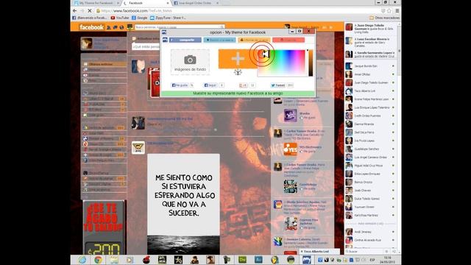Click the browser back arrow
This screenshot has height=265, width=471.
(74, 10)
